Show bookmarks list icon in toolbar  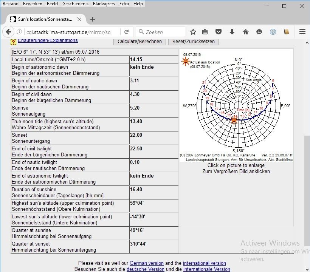tap(205, 32)
